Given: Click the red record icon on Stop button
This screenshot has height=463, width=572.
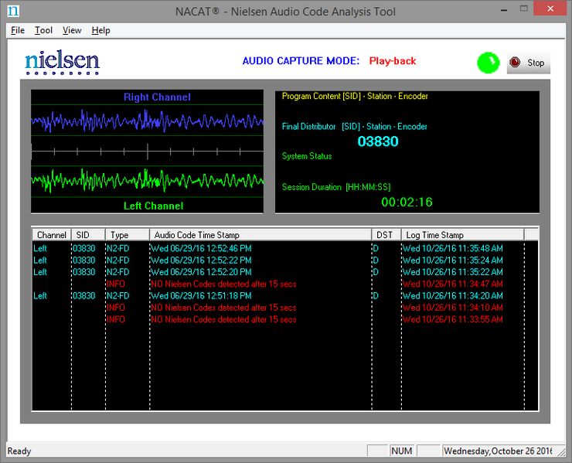Looking at the screenshot, I should [515, 63].
